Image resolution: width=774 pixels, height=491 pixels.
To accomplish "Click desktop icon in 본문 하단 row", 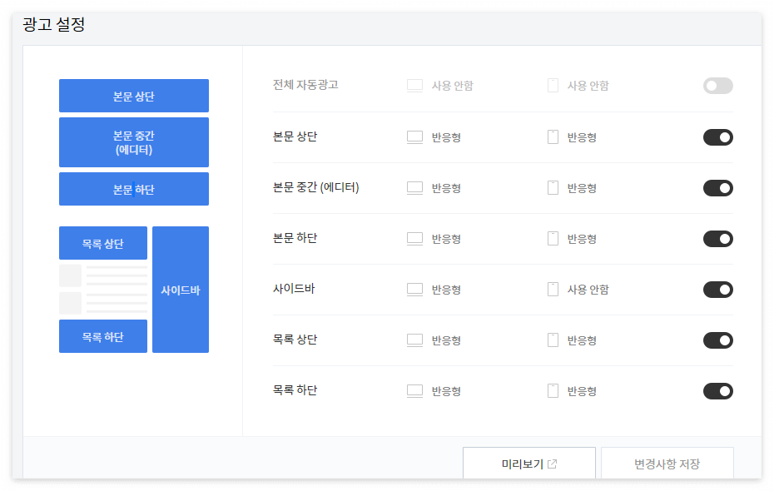I will point(414,239).
